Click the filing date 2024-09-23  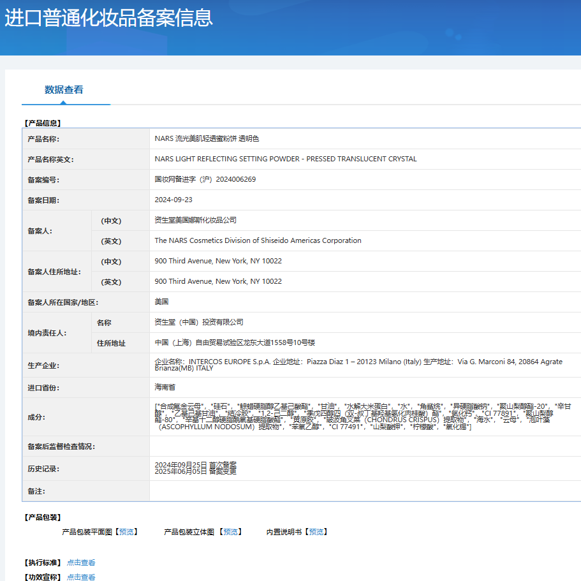coord(173,200)
